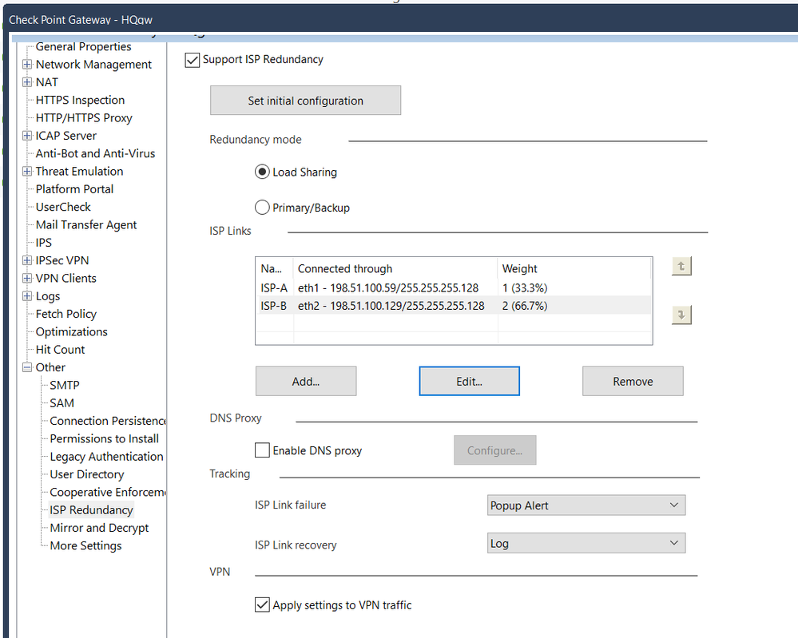Click the Weight column header
Image resolution: width=798 pixels, height=638 pixels.
tap(574, 268)
